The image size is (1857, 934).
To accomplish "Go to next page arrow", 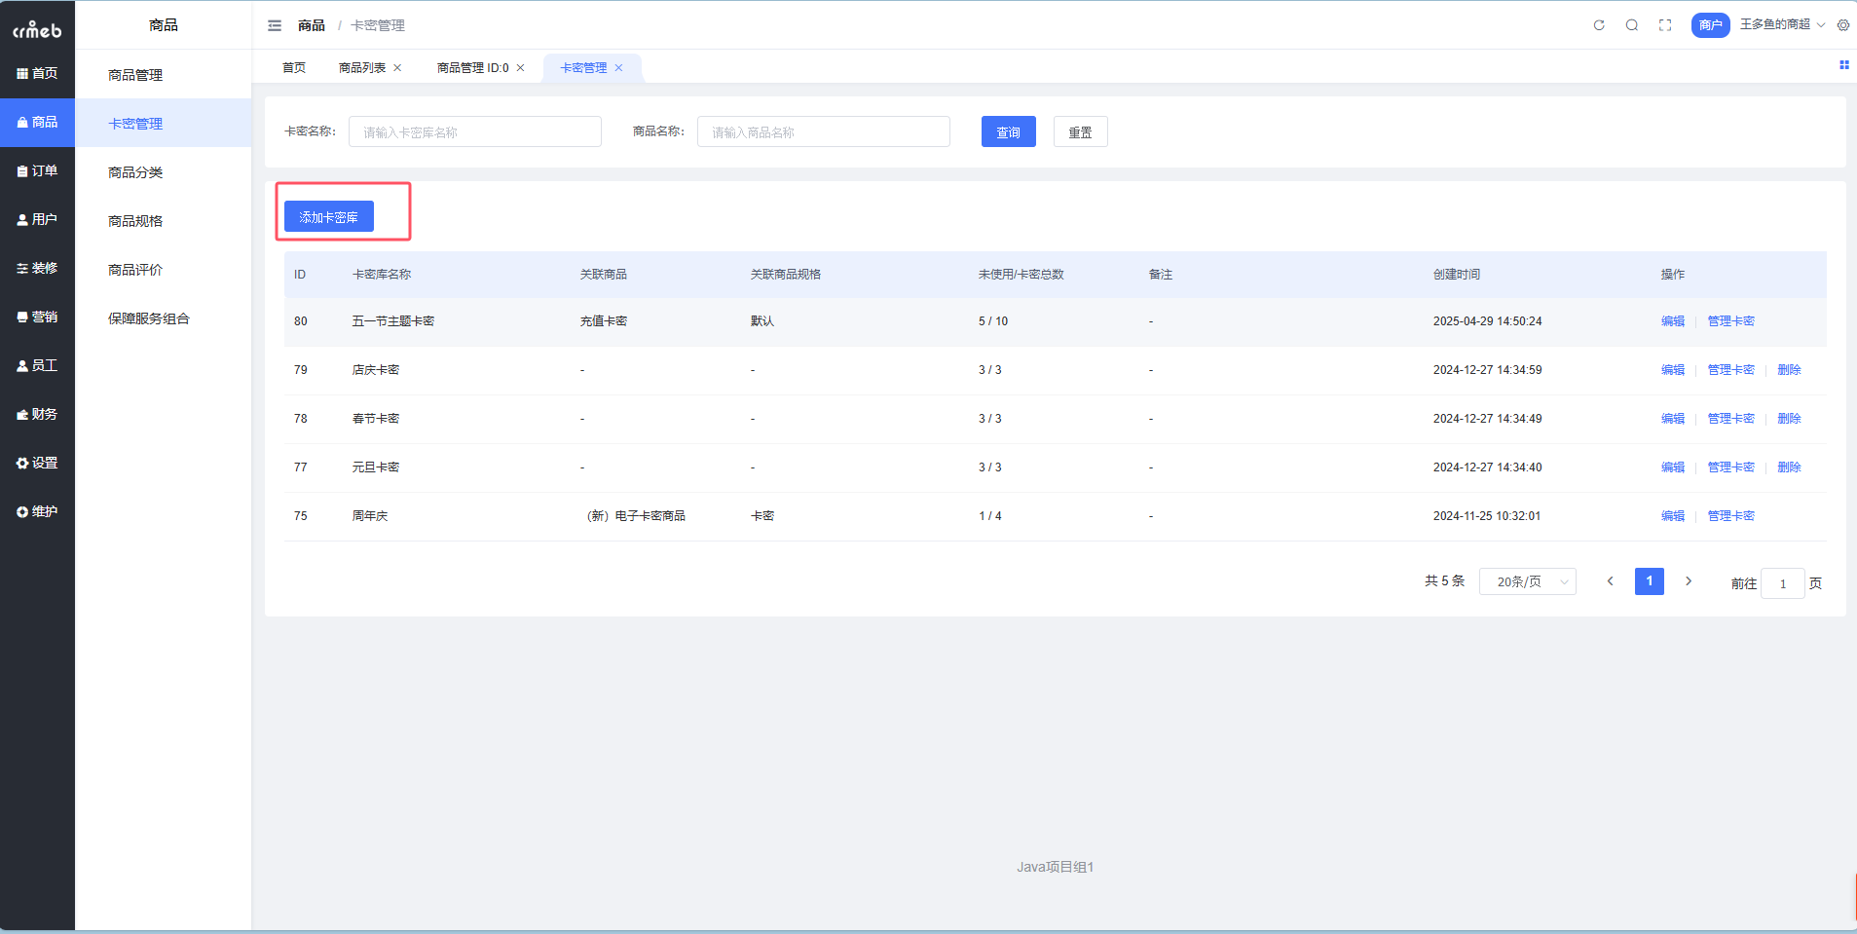I will coord(1689,581).
